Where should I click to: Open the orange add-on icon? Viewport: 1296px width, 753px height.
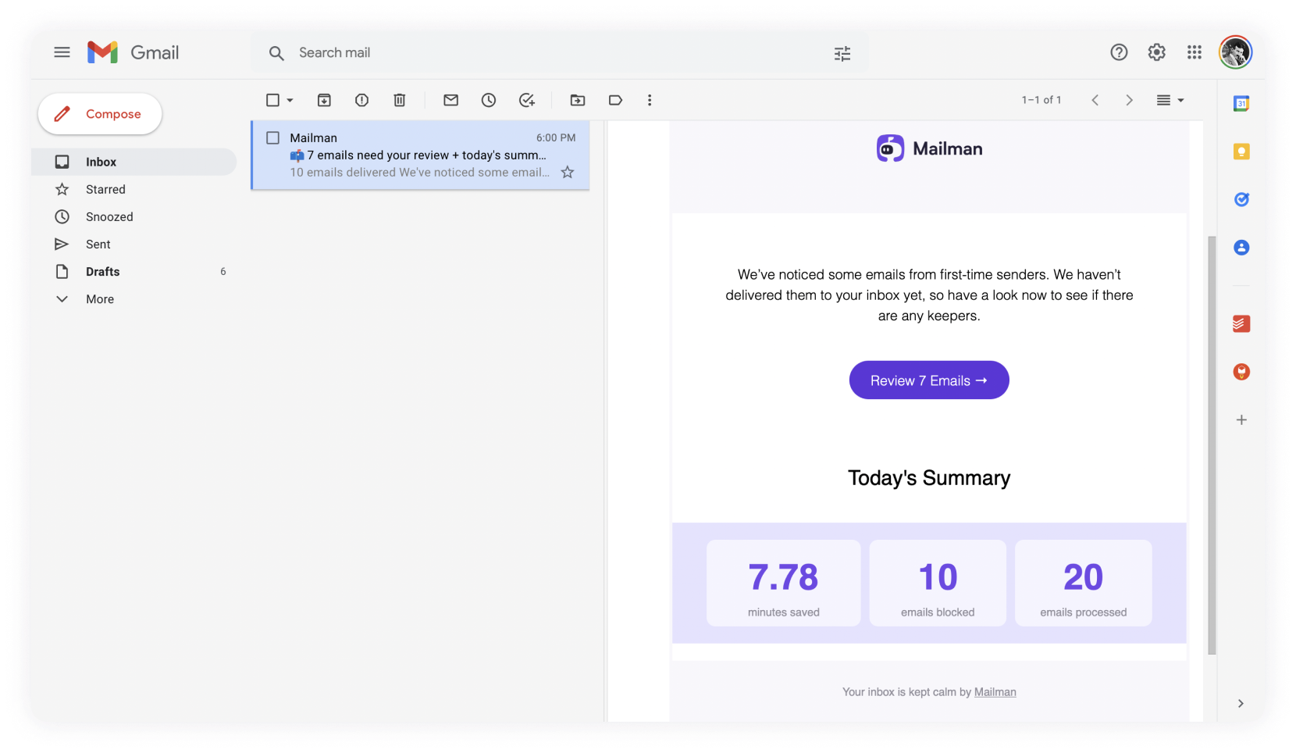(x=1241, y=372)
